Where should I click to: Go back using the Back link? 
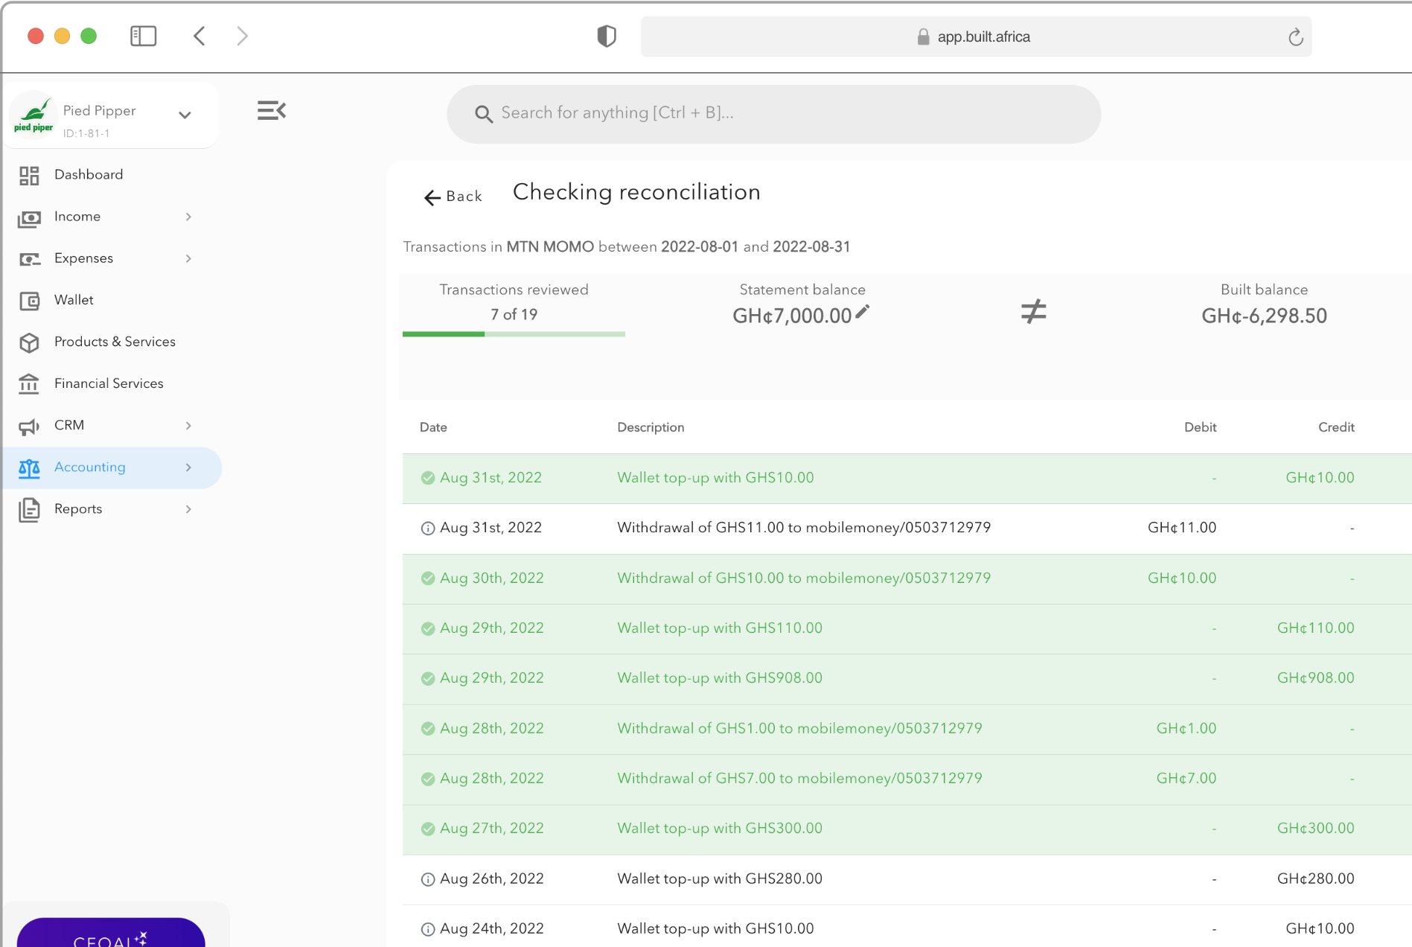click(453, 197)
